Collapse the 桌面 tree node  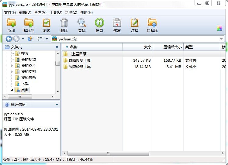point(12,90)
